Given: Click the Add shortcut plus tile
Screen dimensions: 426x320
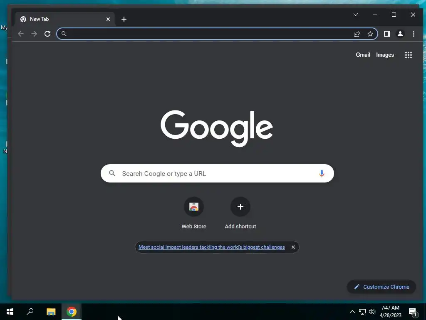Looking at the screenshot, I should click(x=240, y=213).
